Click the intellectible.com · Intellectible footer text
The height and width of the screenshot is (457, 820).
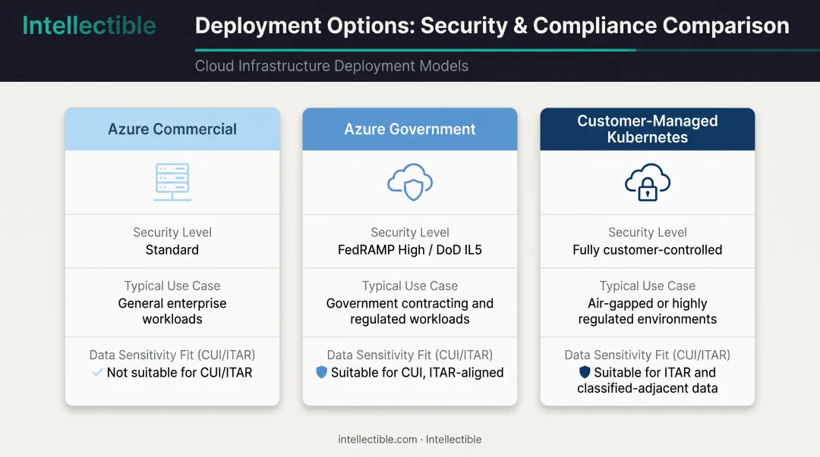(x=410, y=440)
